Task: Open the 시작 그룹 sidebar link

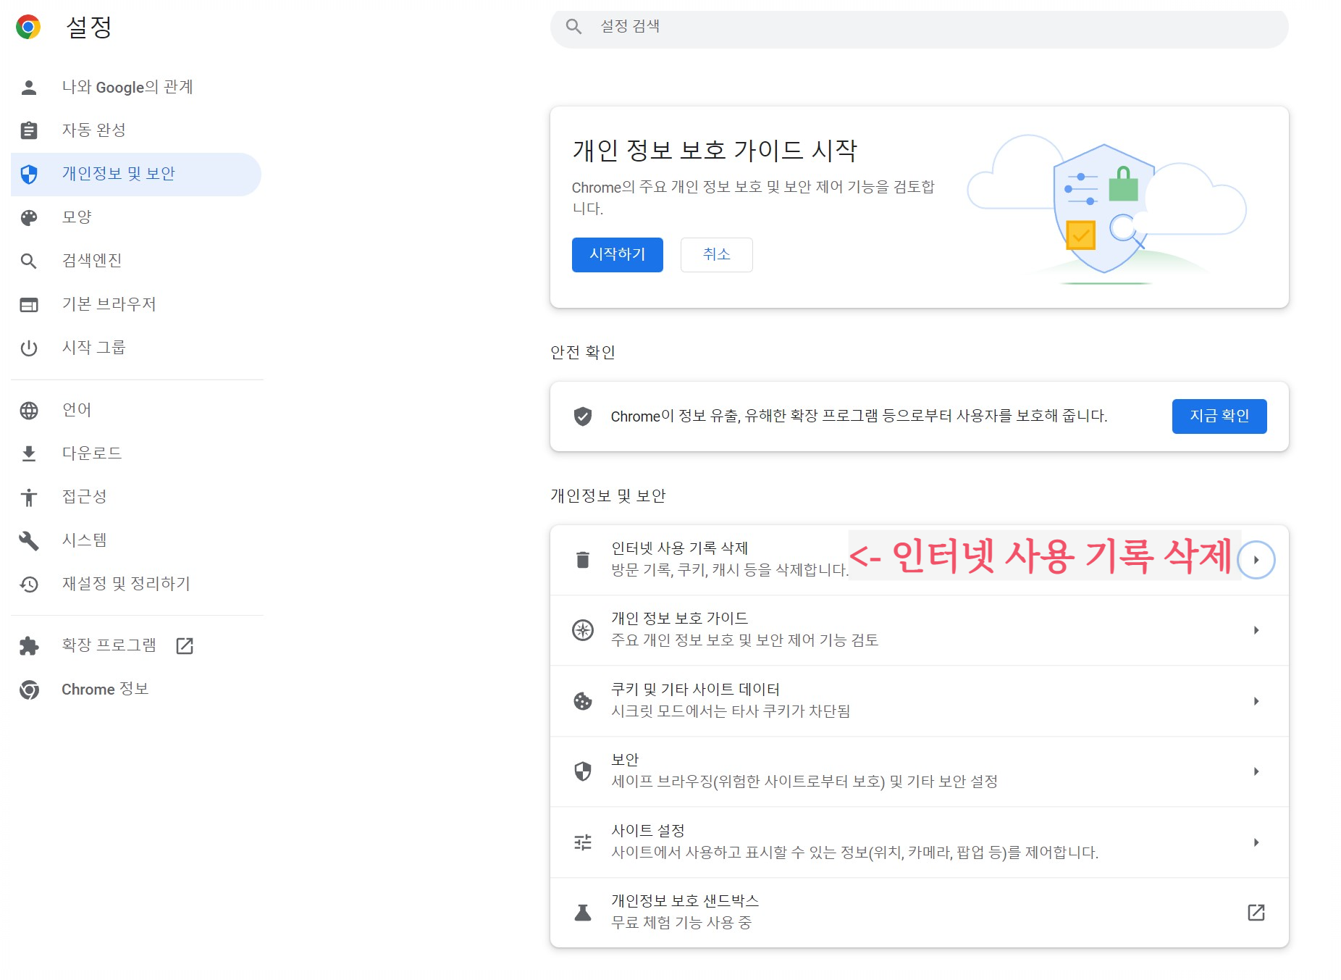Action: [x=136, y=348]
